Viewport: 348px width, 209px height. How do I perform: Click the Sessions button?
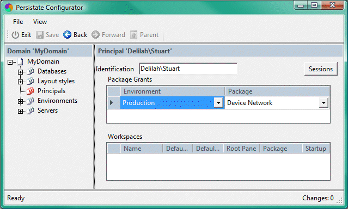321,69
